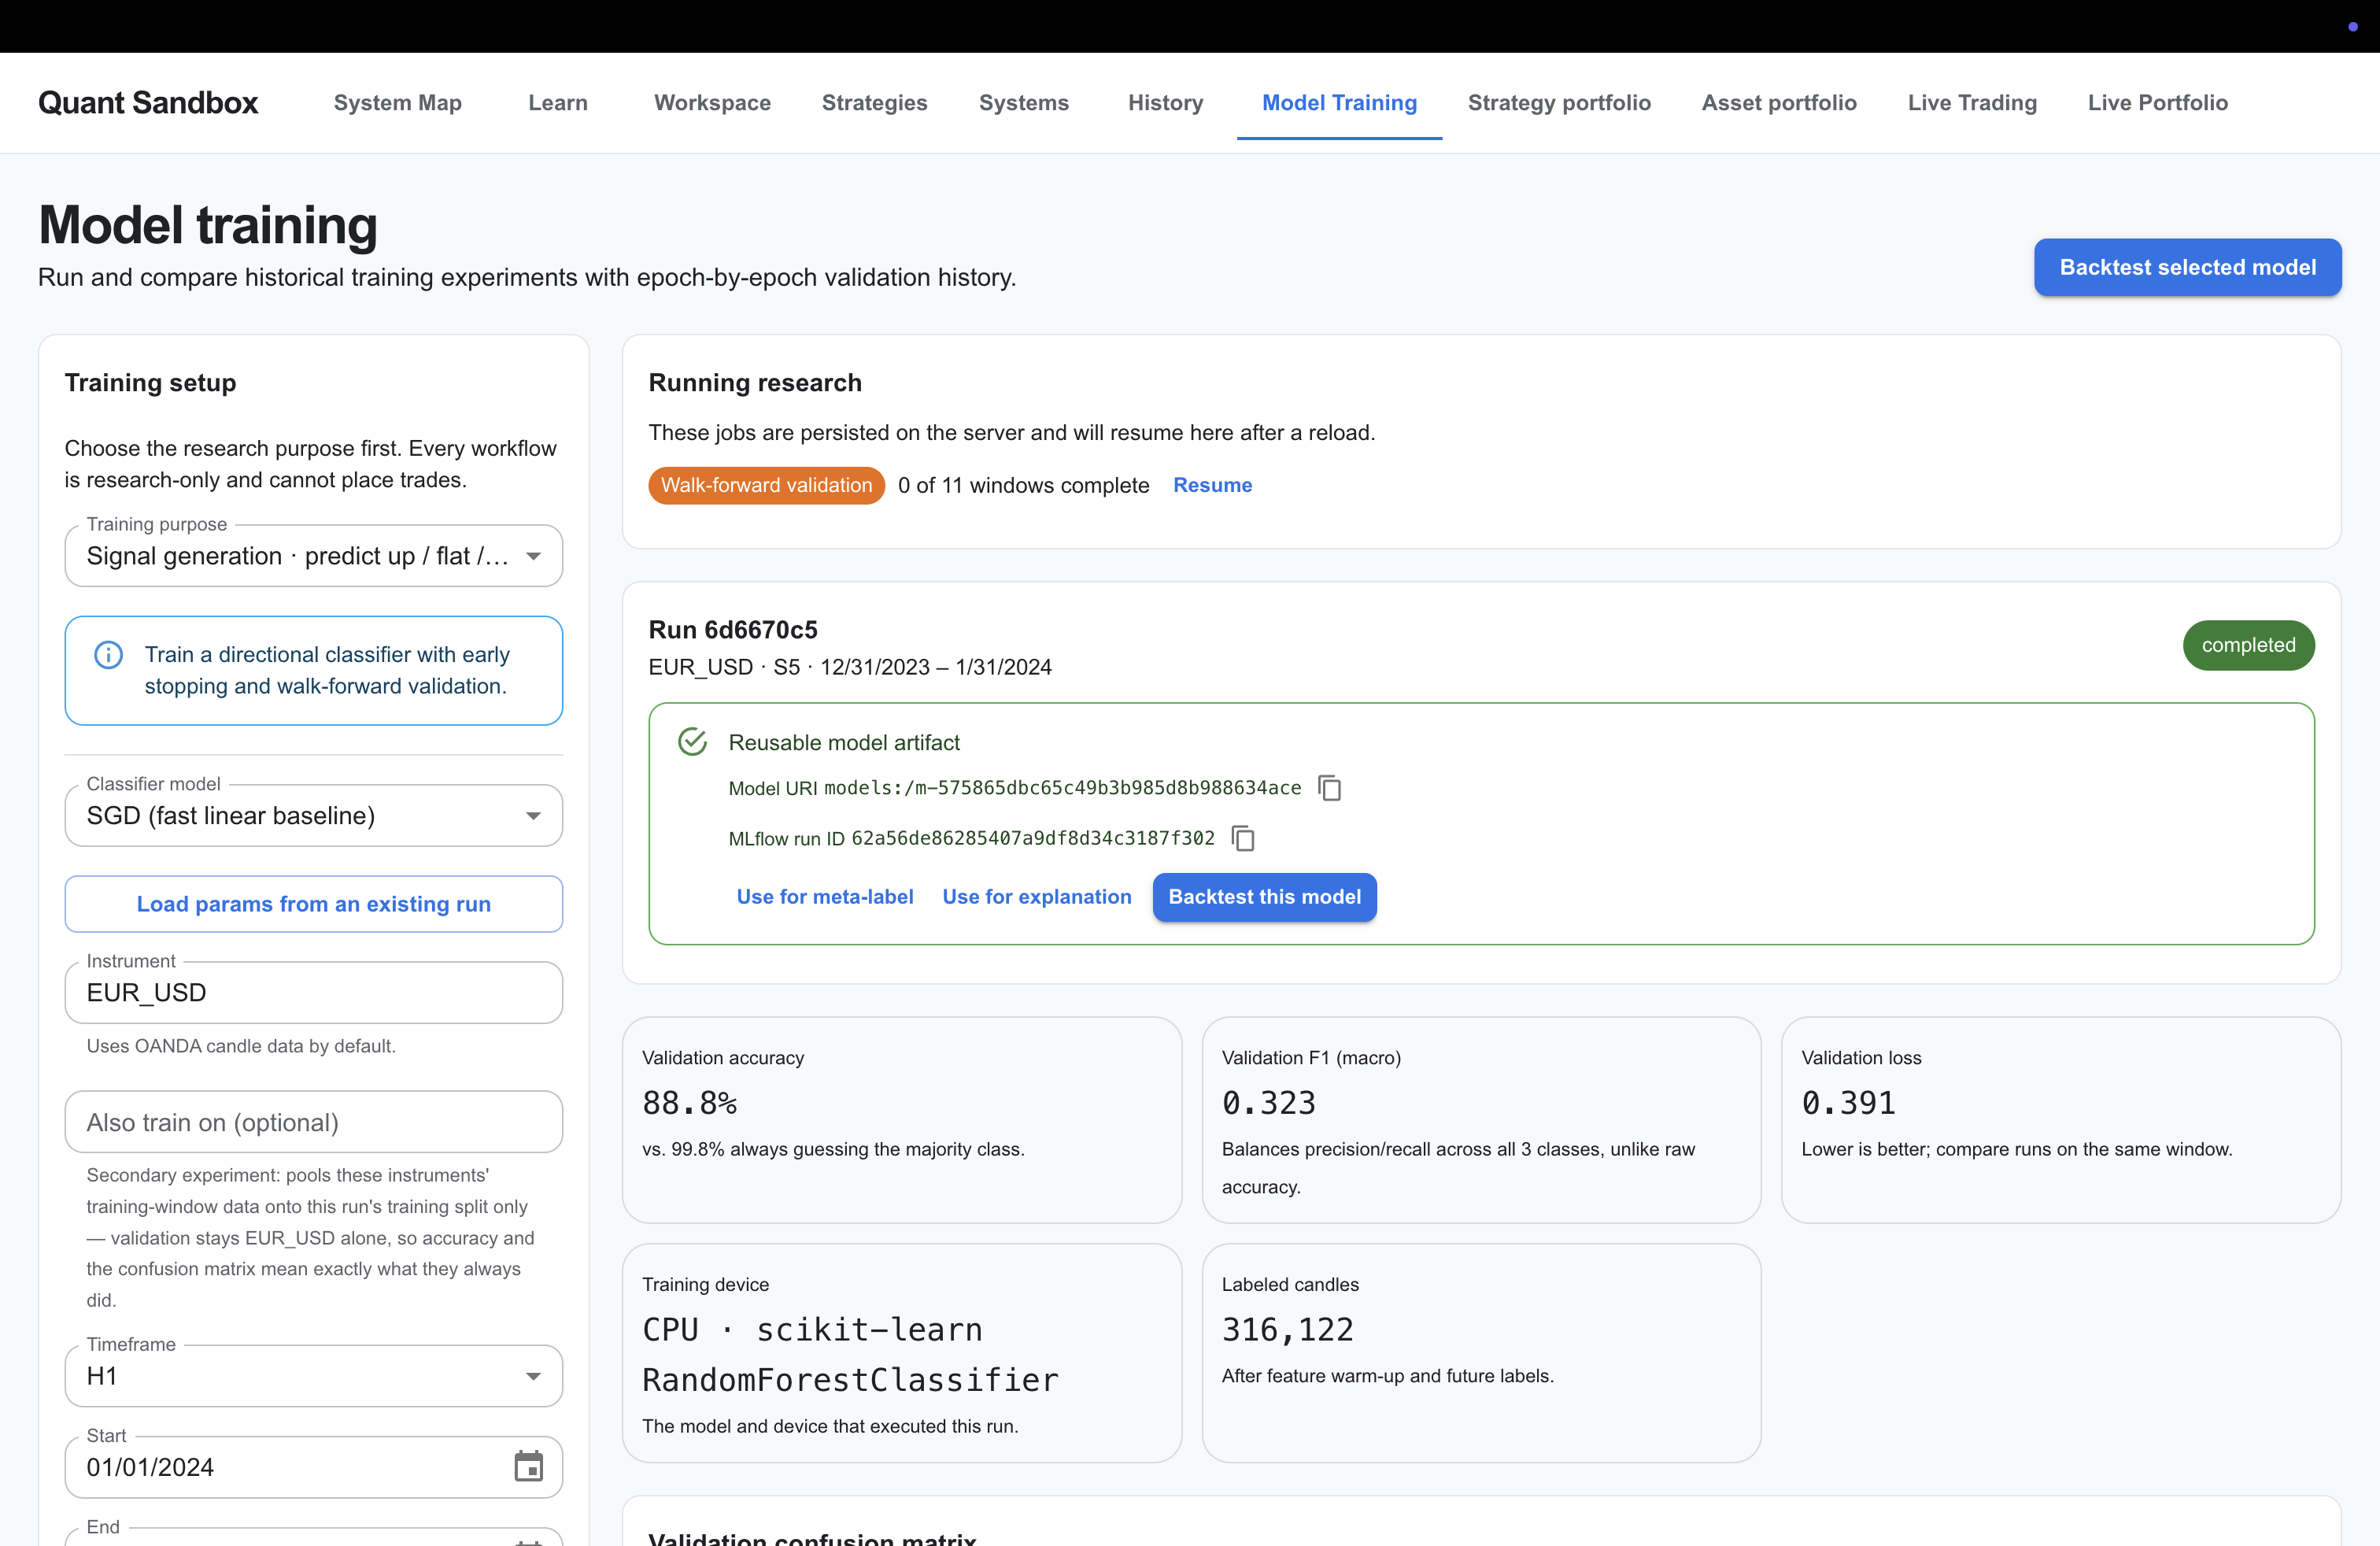The image size is (2380, 1546).
Task: Click the RandomForestClassifier device text
Action: click(850, 1380)
